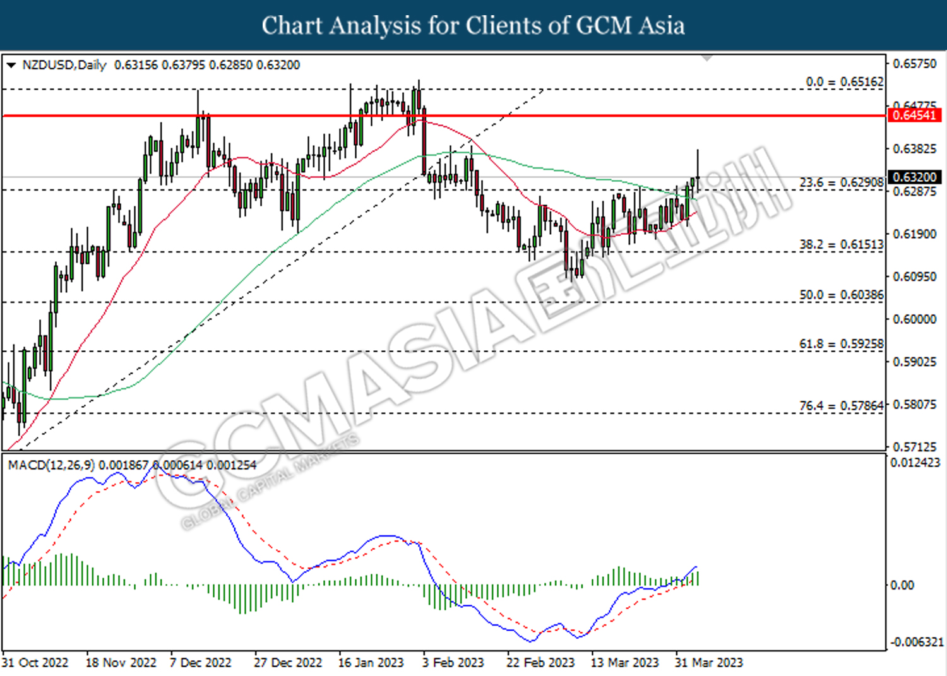This screenshot has width=947, height=676.
Task: Select the Fibonacci label 50.0 = 0.60386
Action: coord(842,295)
